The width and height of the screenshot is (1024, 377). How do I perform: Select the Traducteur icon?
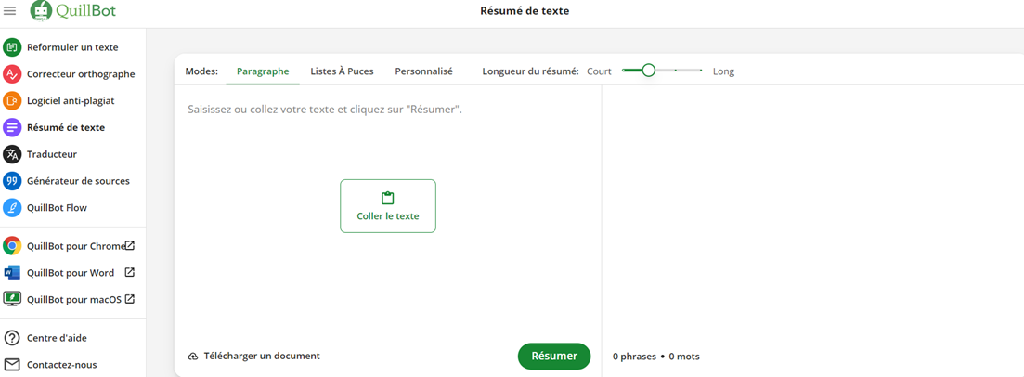(12, 154)
